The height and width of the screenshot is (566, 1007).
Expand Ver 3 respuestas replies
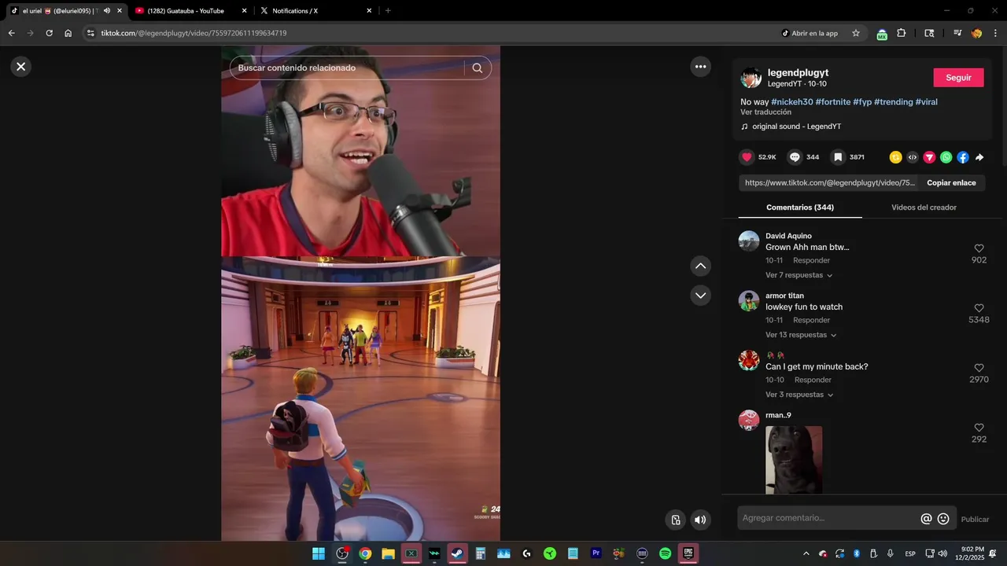point(799,395)
